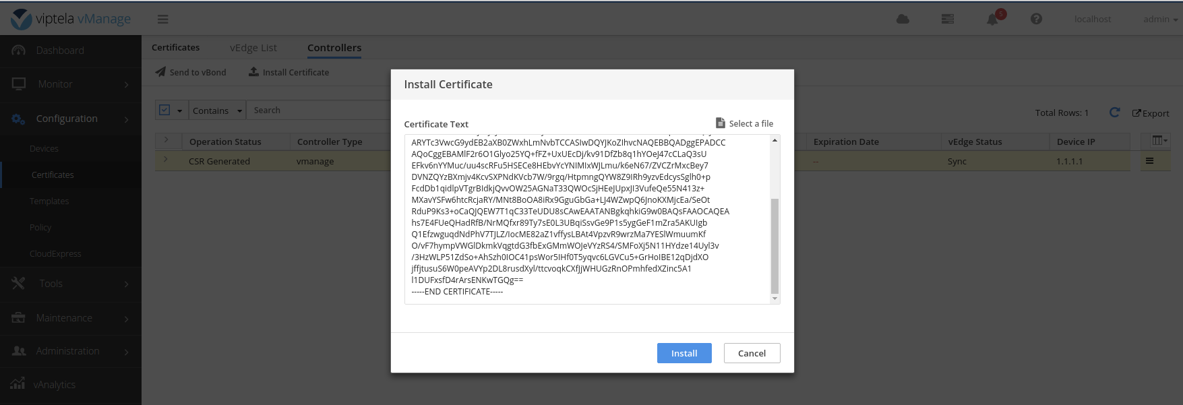Click the hamburger menu icon in header

coord(162,20)
